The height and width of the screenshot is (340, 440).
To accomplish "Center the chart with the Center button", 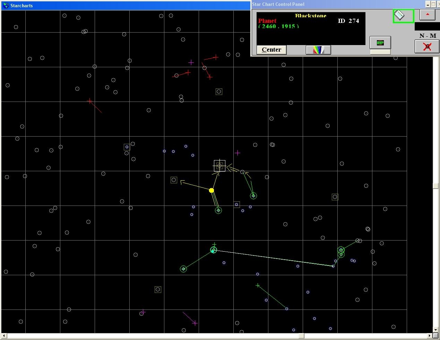I will (271, 50).
